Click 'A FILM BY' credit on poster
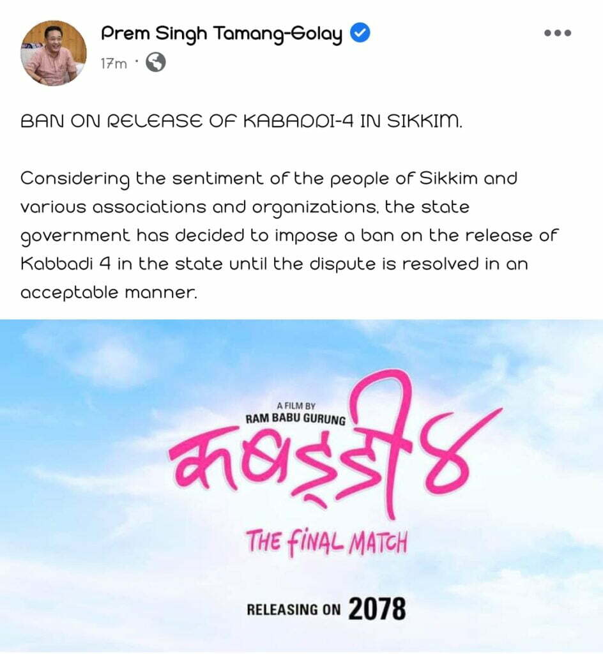603x654 pixels. 296,406
